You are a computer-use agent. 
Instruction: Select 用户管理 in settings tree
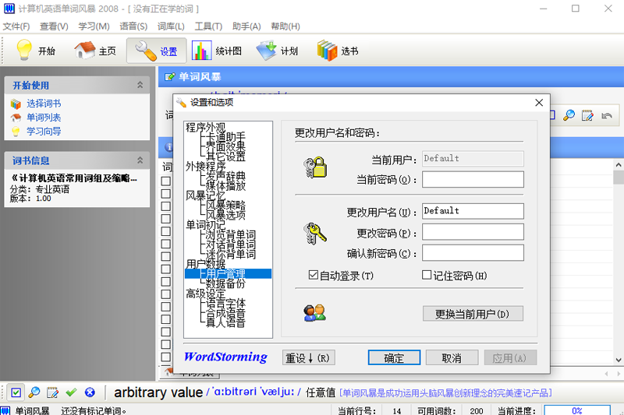[x=225, y=273]
